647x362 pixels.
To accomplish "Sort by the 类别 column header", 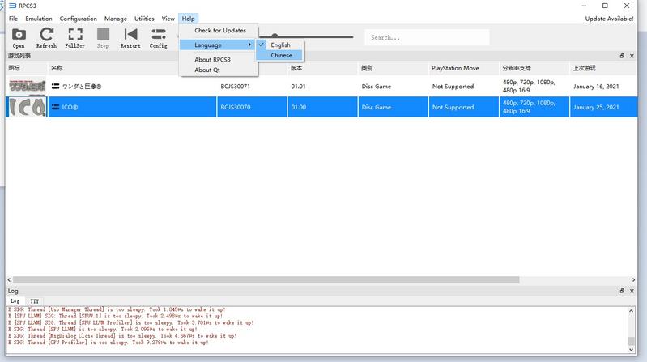I will (x=393, y=68).
